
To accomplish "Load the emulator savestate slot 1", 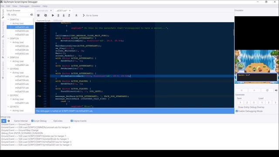I will click(262, 102).
